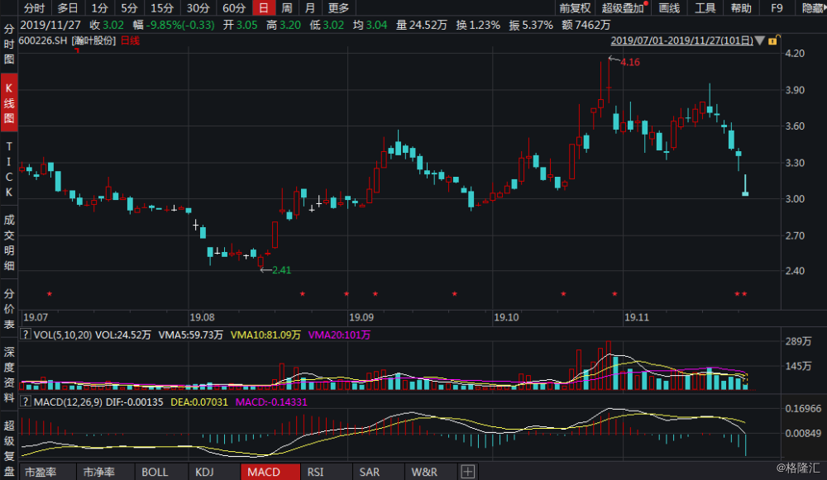
Task: Switch indicator to W&R
Action: point(424,472)
